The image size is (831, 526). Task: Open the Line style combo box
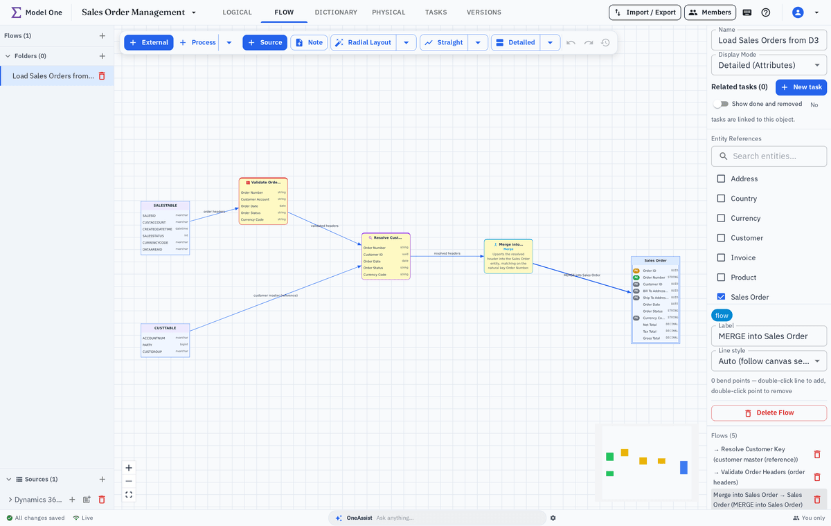pos(769,361)
